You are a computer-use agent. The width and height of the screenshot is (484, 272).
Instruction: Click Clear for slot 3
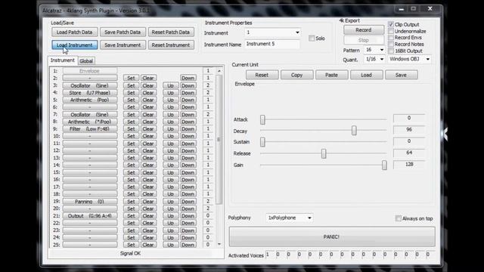(x=148, y=85)
